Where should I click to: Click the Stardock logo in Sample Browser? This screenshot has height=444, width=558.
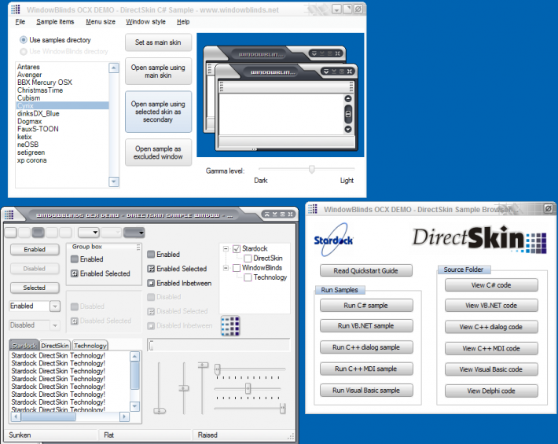333,240
